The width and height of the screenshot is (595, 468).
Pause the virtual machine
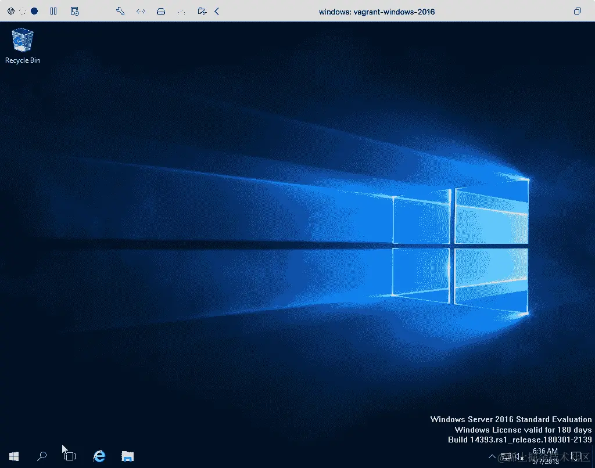[53, 12]
